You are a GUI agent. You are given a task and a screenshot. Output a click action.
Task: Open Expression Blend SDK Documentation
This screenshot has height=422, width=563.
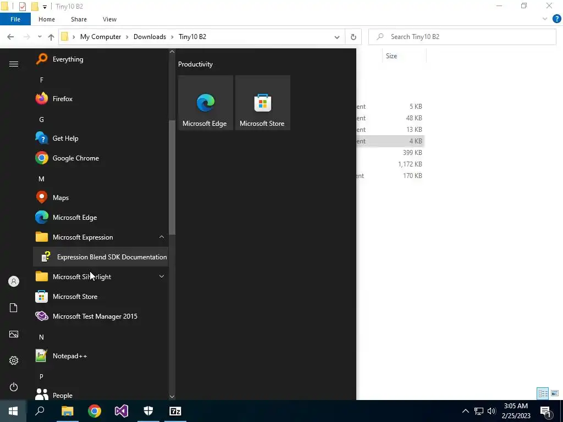(x=101, y=257)
